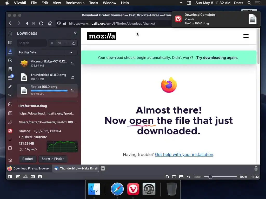Open tracker blocker shield in address bar
Viewport: 266px width, 199px height.
coord(59,23)
